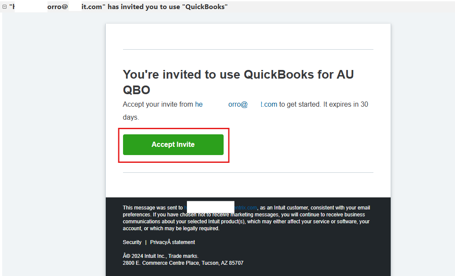Click the "QBO" heading line
Screen dimensions: 455x276
click(136, 90)
